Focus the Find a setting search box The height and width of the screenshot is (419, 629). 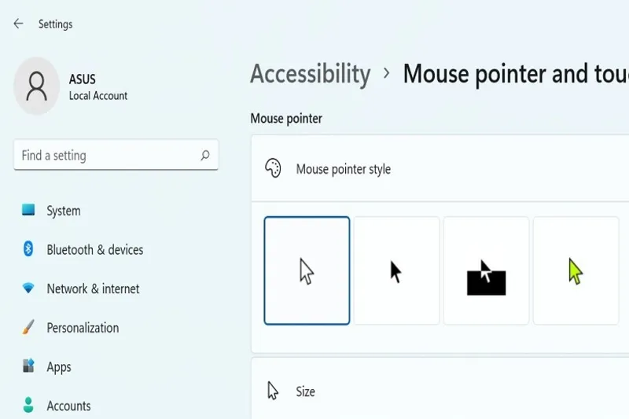(116, 155)
